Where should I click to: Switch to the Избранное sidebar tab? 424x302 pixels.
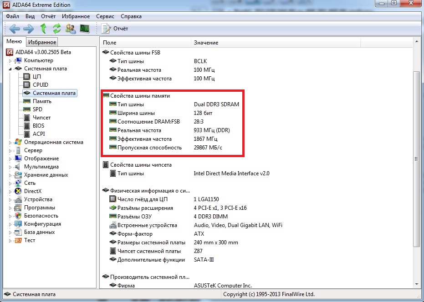(x=42, y=42)
